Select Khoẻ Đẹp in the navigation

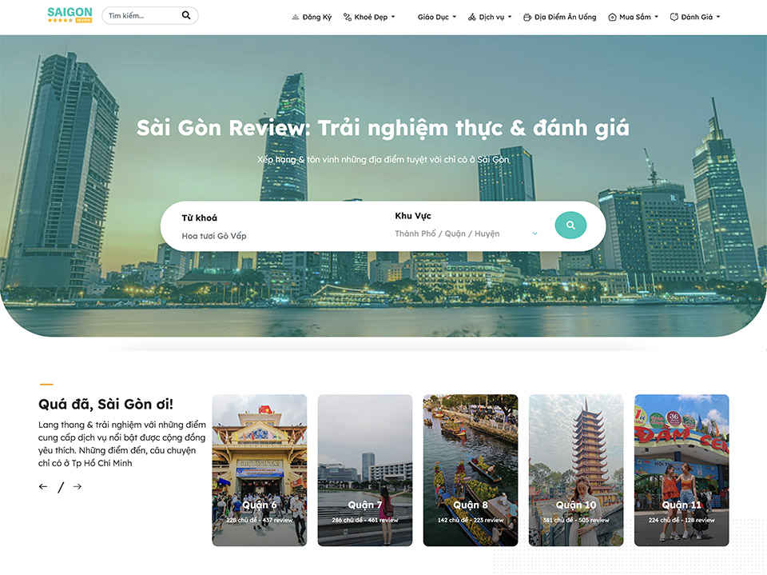(370, 16)
